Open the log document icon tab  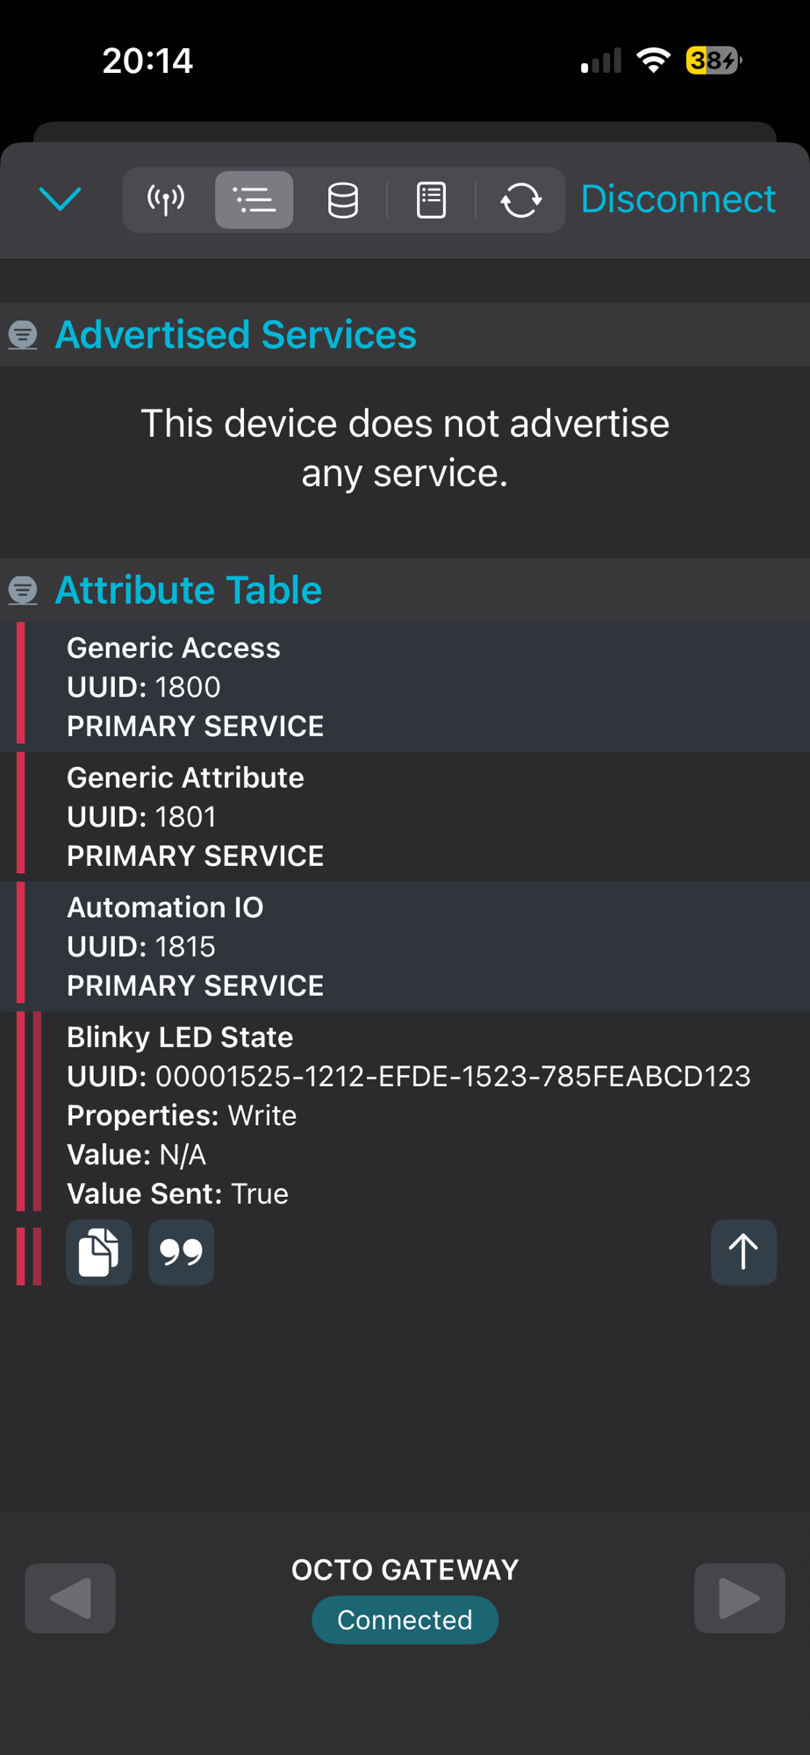coord(431,200)
